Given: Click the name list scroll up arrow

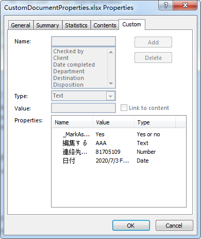Looking at the screenshot, I should [111, 52].
